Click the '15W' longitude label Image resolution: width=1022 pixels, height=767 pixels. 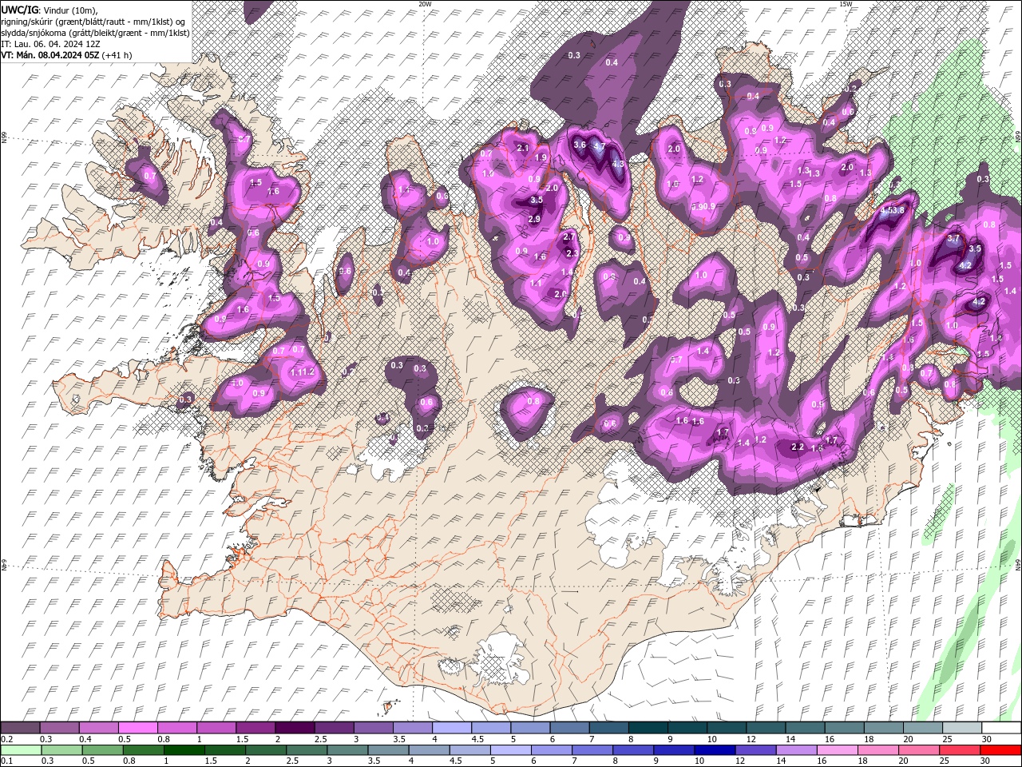(846, 4)
